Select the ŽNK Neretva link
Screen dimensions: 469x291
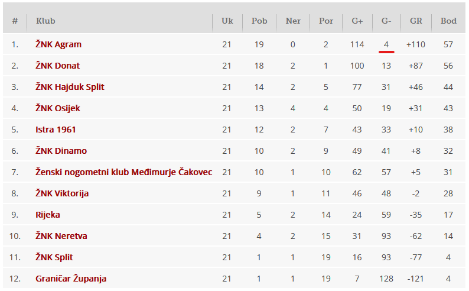pos(61,236)
